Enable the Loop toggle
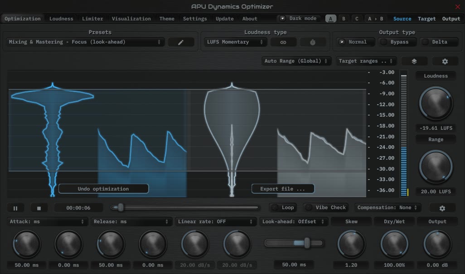The height and width of the screenshot is (274, 465). pos(283,207)
